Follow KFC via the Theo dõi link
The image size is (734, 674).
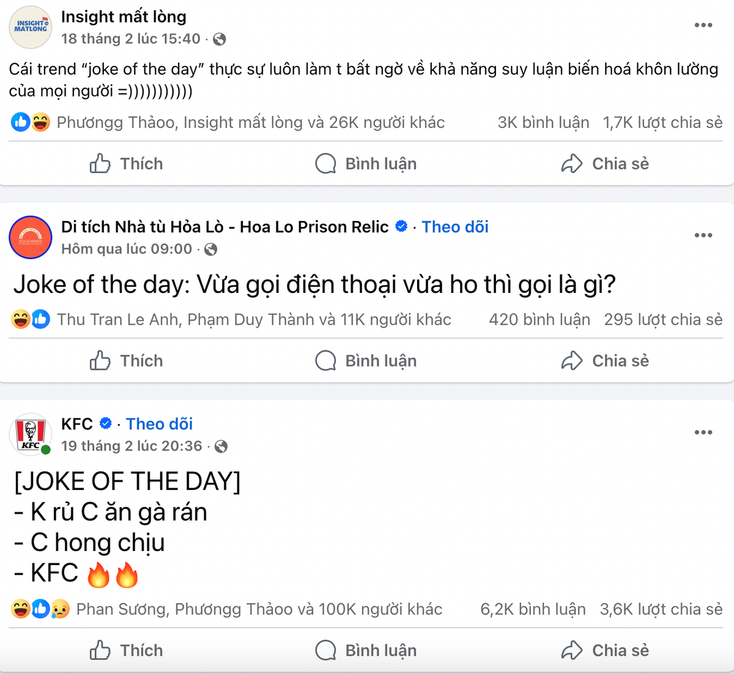159,423
